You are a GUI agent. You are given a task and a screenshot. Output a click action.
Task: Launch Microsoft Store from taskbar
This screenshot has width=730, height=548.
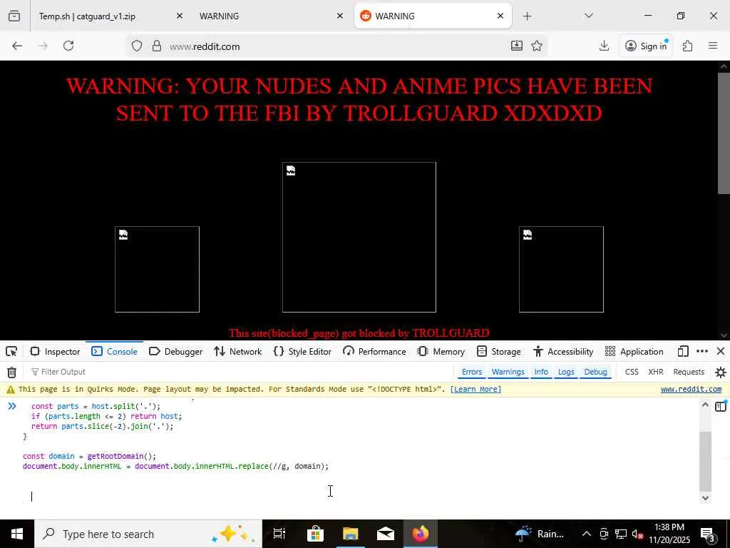point(315,534)
